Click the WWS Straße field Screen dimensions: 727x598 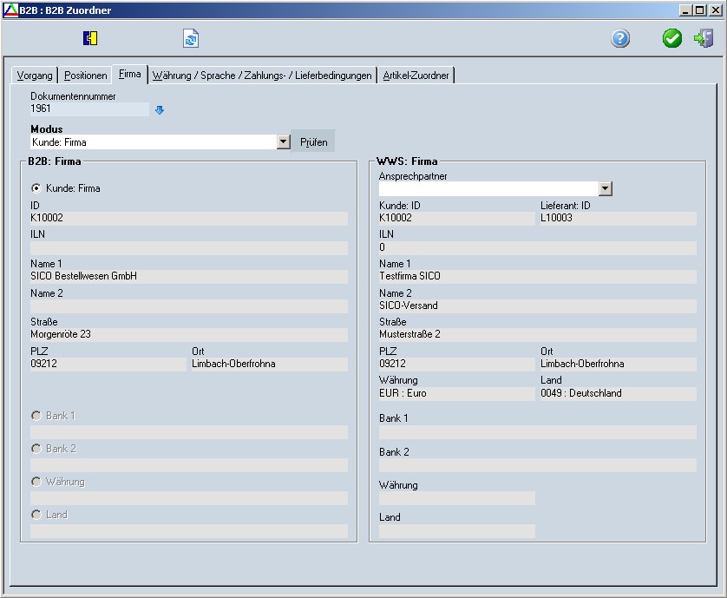click(537, 335)
